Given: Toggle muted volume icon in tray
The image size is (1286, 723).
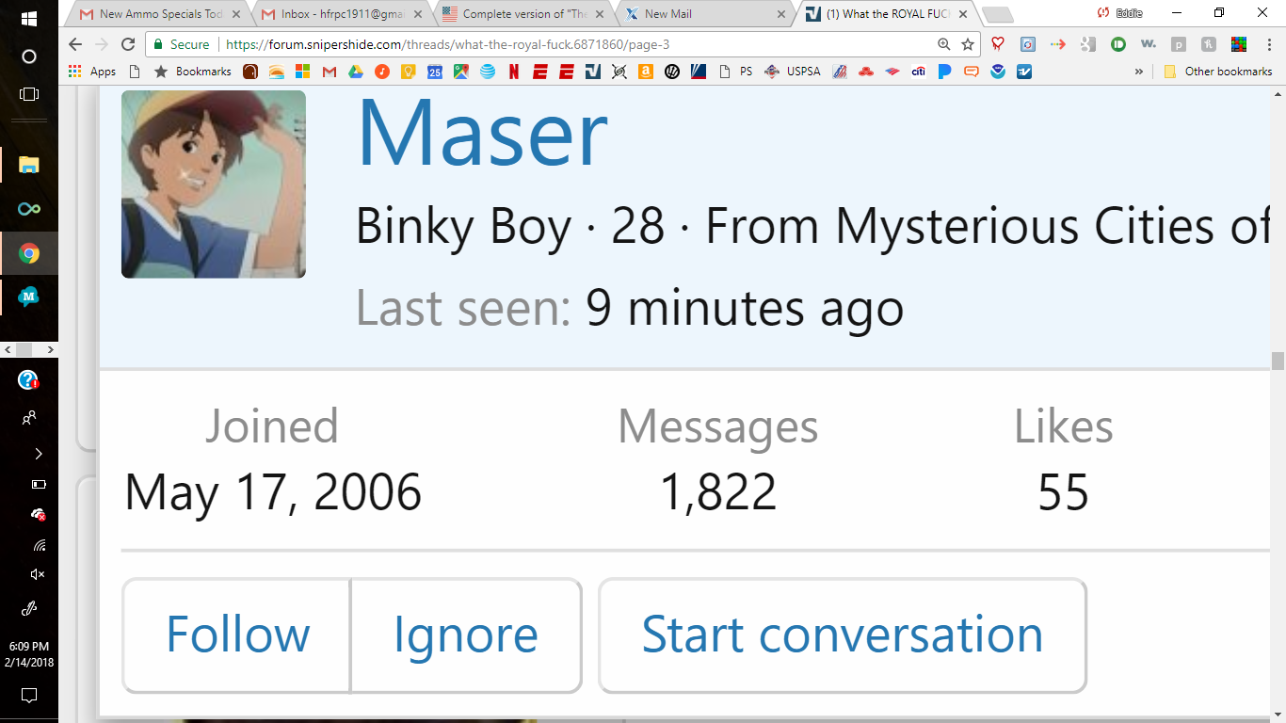Looking at the screenshot, I should tap(38, 574).
